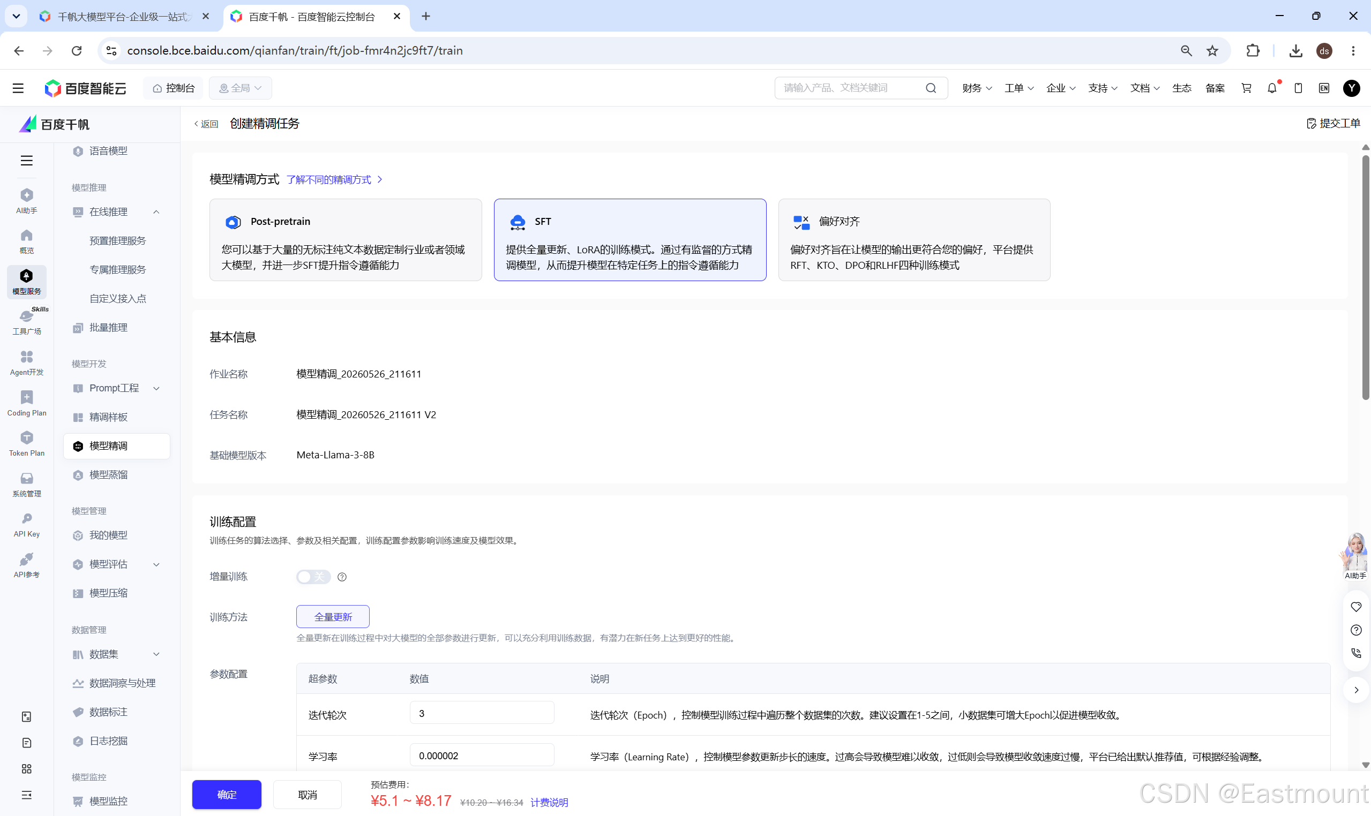Switch language with the EN icon
This screenshot has height=816, width=1371.
1324,88
